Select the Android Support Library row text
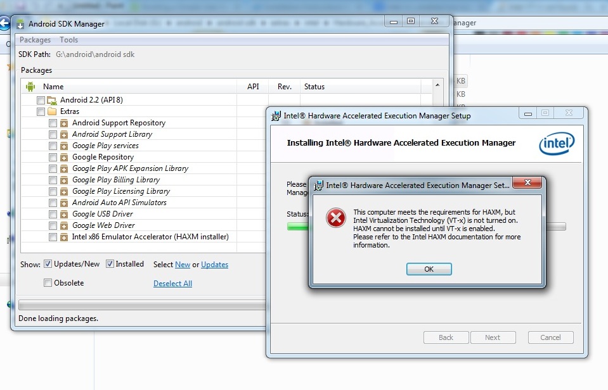The height and width of the screenshot is (390, 608). point(112,134)
